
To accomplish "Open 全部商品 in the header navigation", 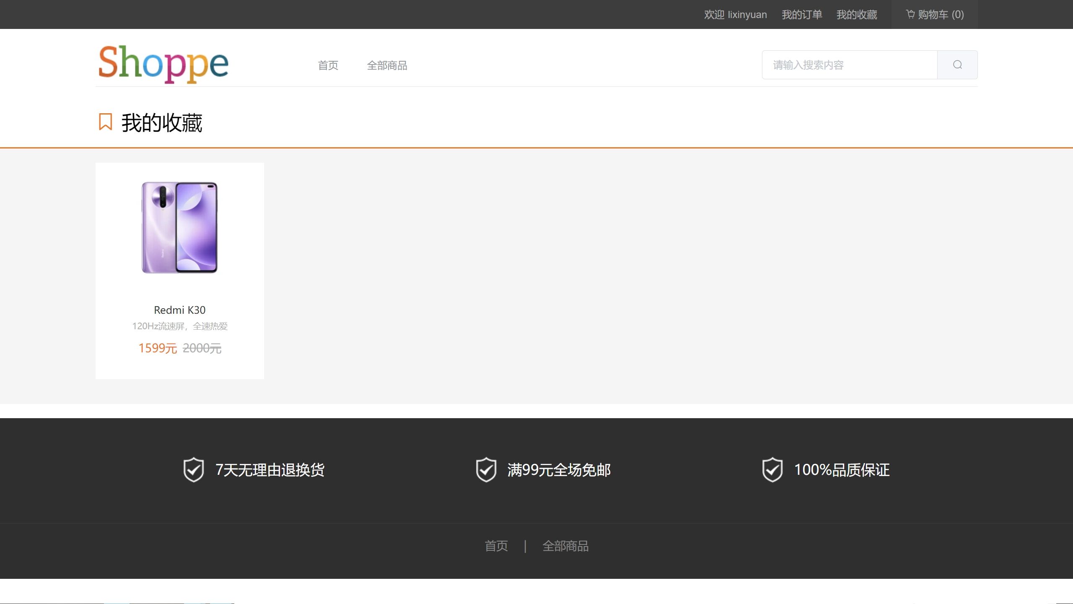I will click(x=387, y=65).
